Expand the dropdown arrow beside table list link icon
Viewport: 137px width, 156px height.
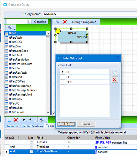click(15, 29)
